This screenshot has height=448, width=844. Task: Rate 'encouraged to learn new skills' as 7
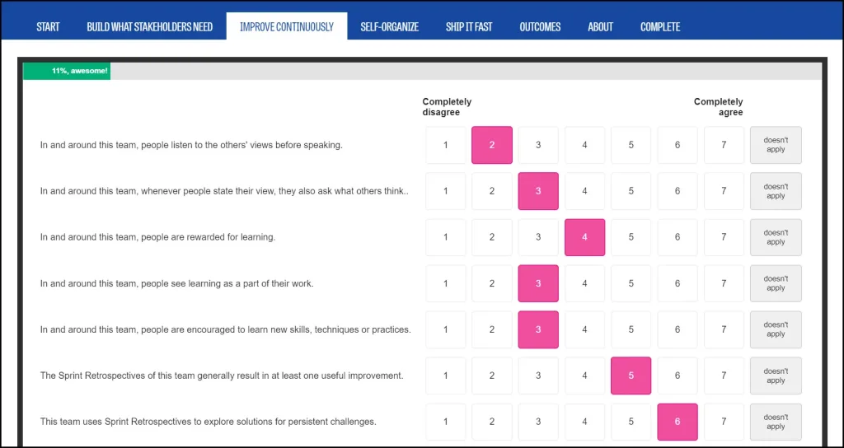click(x=724, y=329)
